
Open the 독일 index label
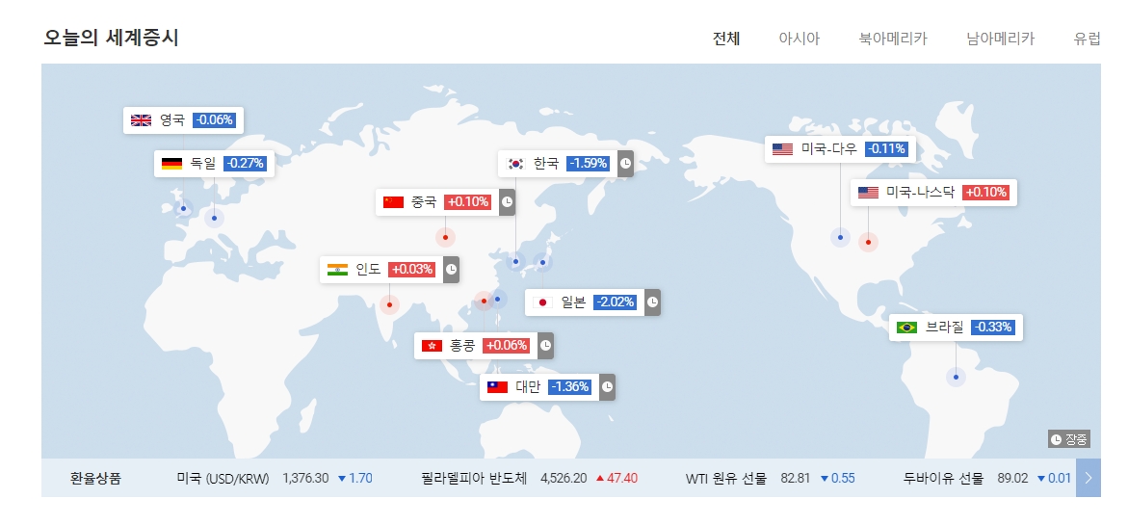click(x=203, y=163)
